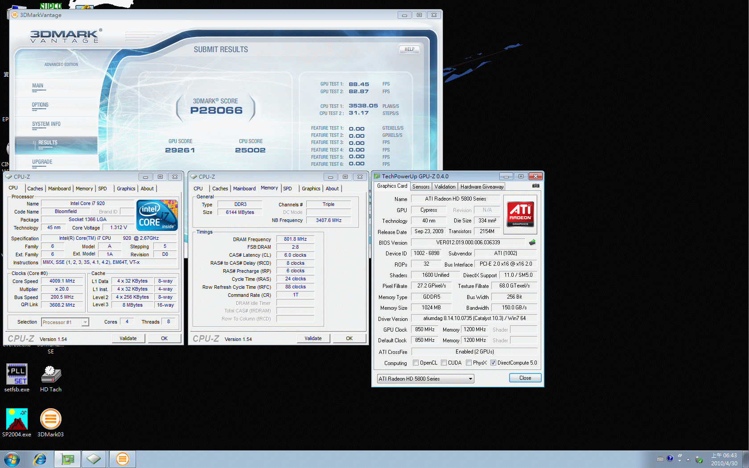
Task: Click the P28066 3DMark score
Action: coord(216,111)
